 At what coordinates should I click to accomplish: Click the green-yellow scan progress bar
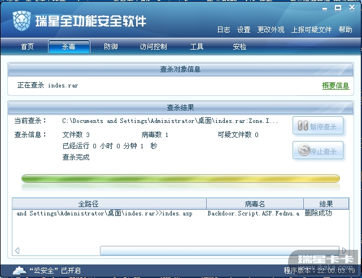pos(181,178)
